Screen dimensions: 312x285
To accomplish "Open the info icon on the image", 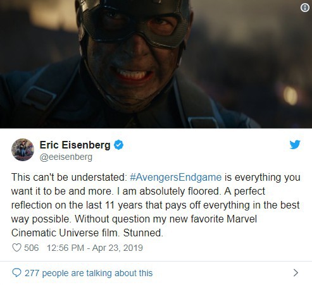I will coord(305,8).
